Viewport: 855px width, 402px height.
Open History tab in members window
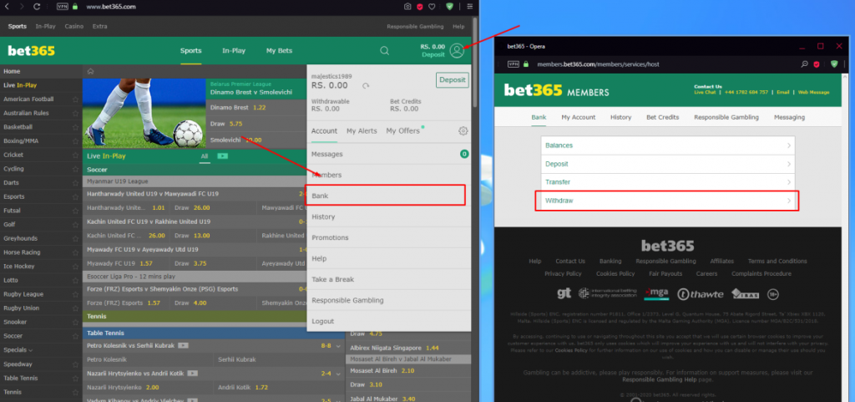pyautogui.click(x=620, y=117)
